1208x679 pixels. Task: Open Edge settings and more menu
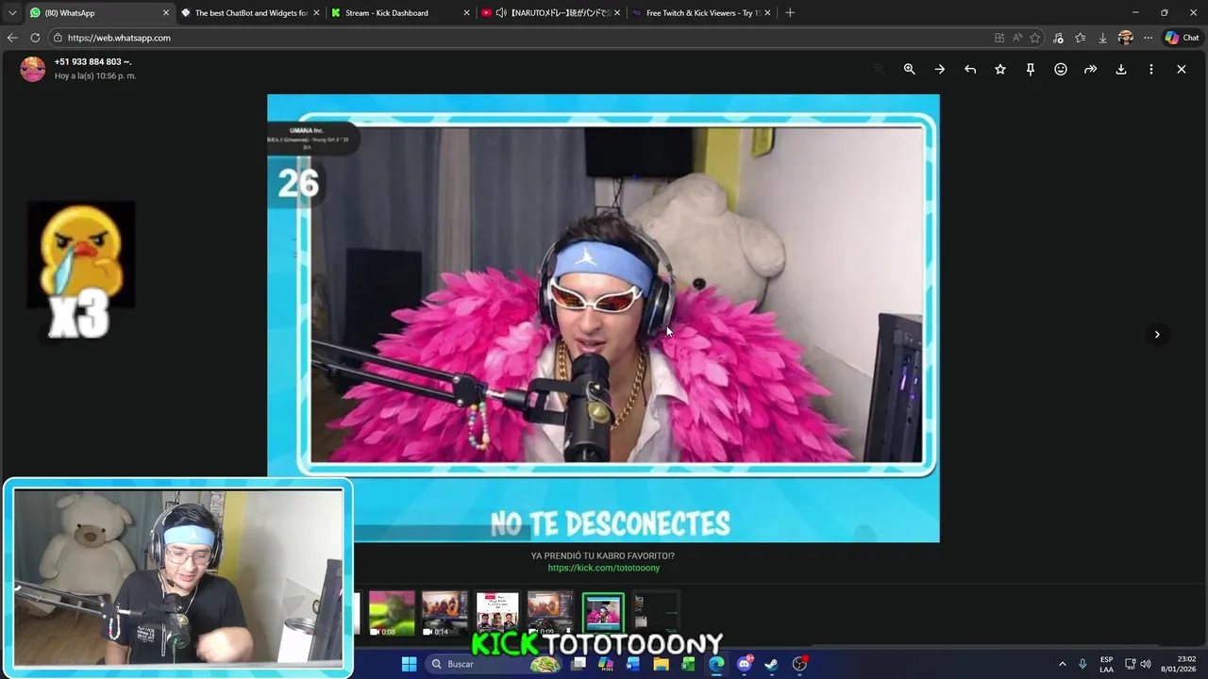(1148, 38)
